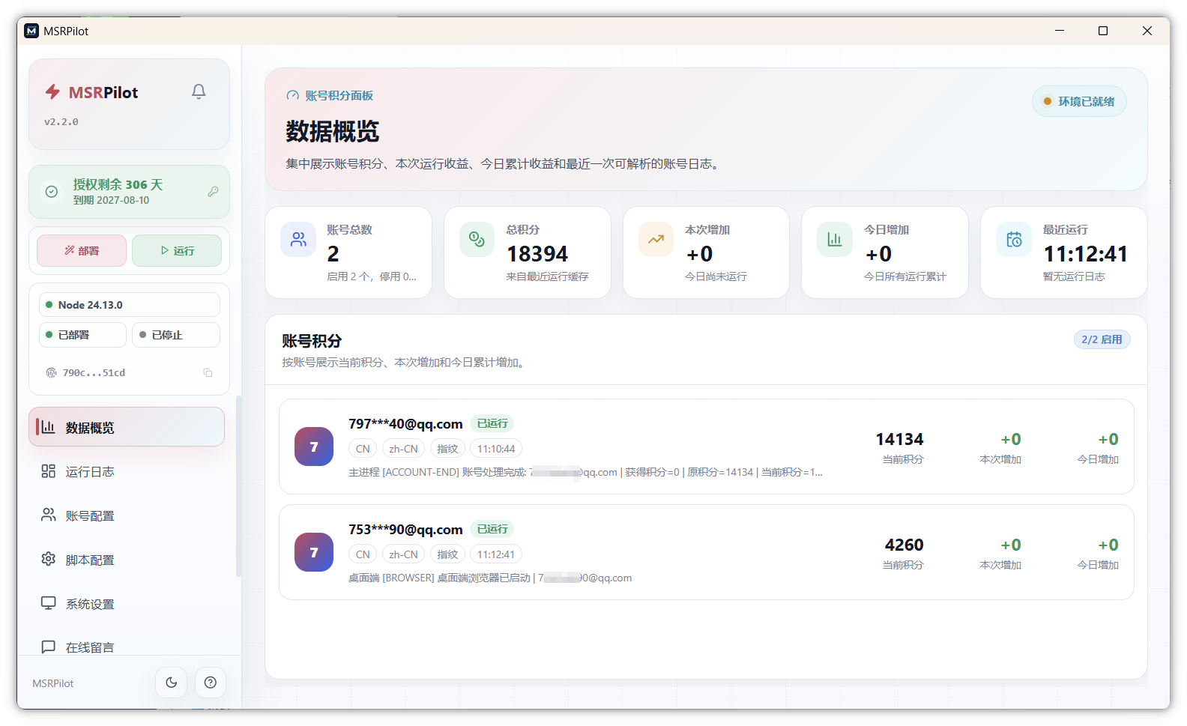The image size is (1187, 726).
Task: Click the green license check icon
Action: 51,192
